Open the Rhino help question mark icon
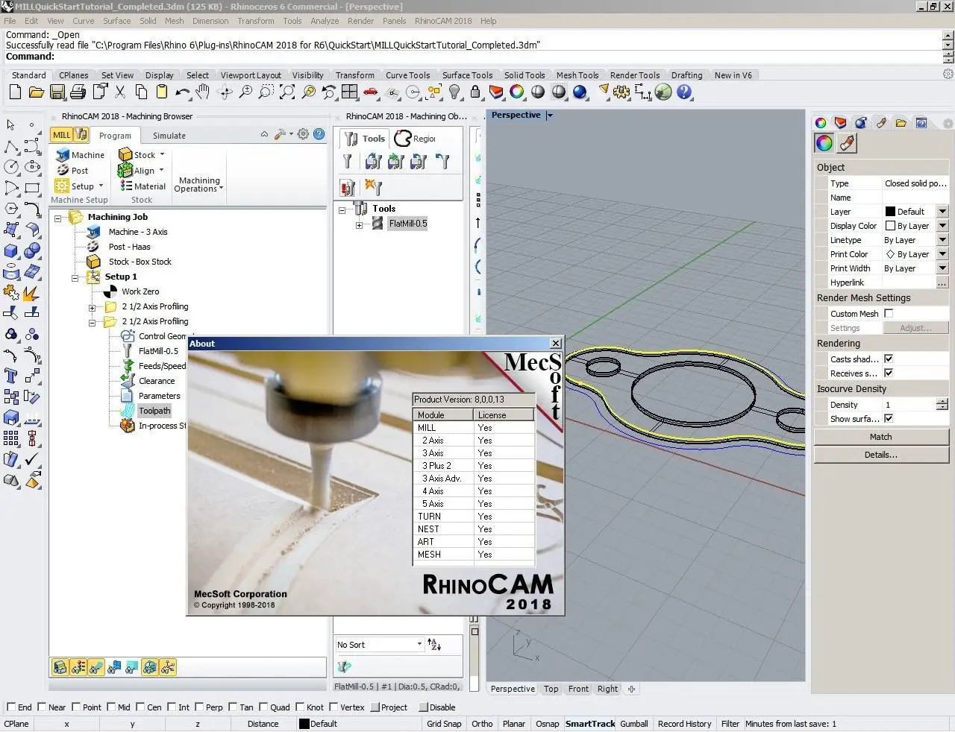 [x=684, y=92]
